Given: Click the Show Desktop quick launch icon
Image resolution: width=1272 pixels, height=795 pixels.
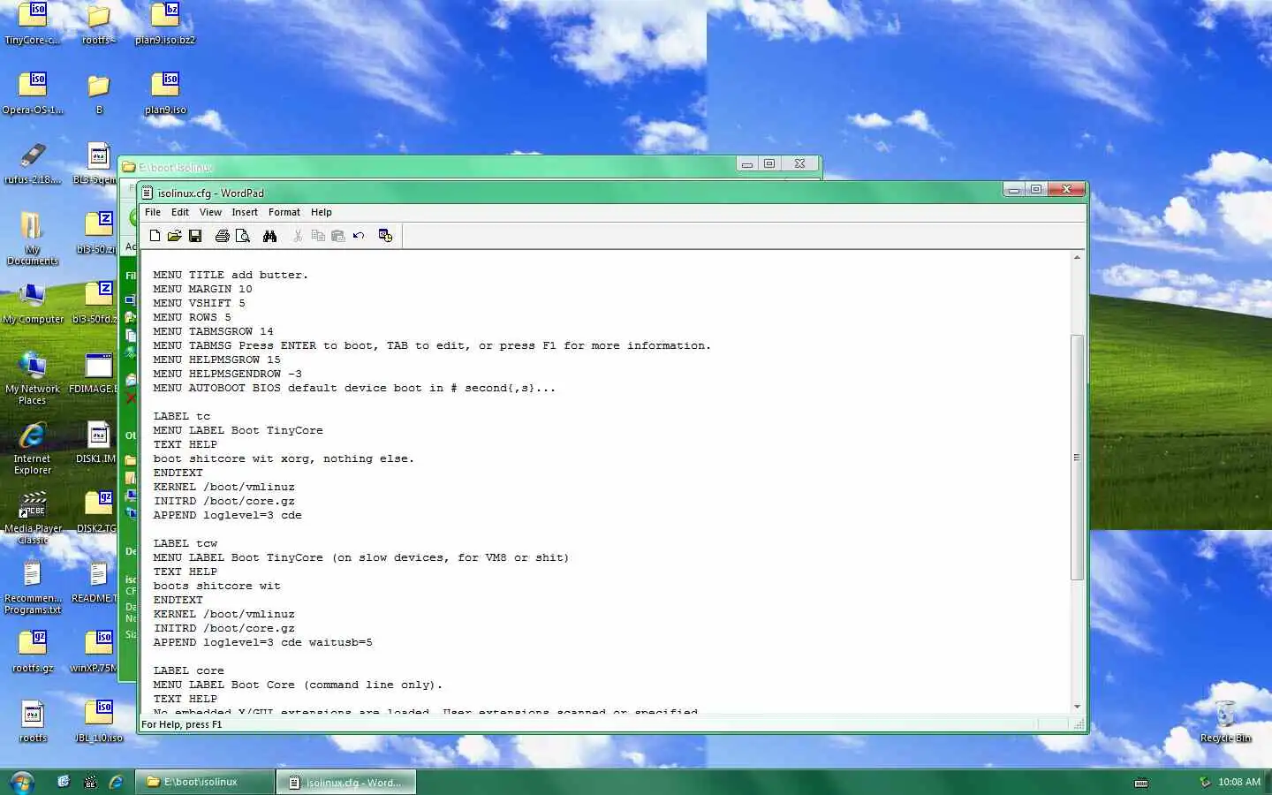Looking at the screenshot, I should tap(63, 782).
